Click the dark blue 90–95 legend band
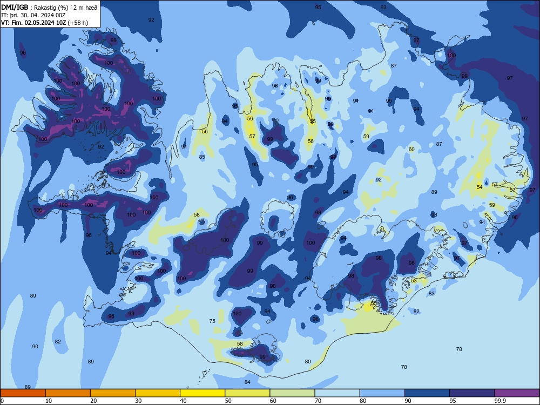Screen dimensions: 540x405 coord(427,393)
